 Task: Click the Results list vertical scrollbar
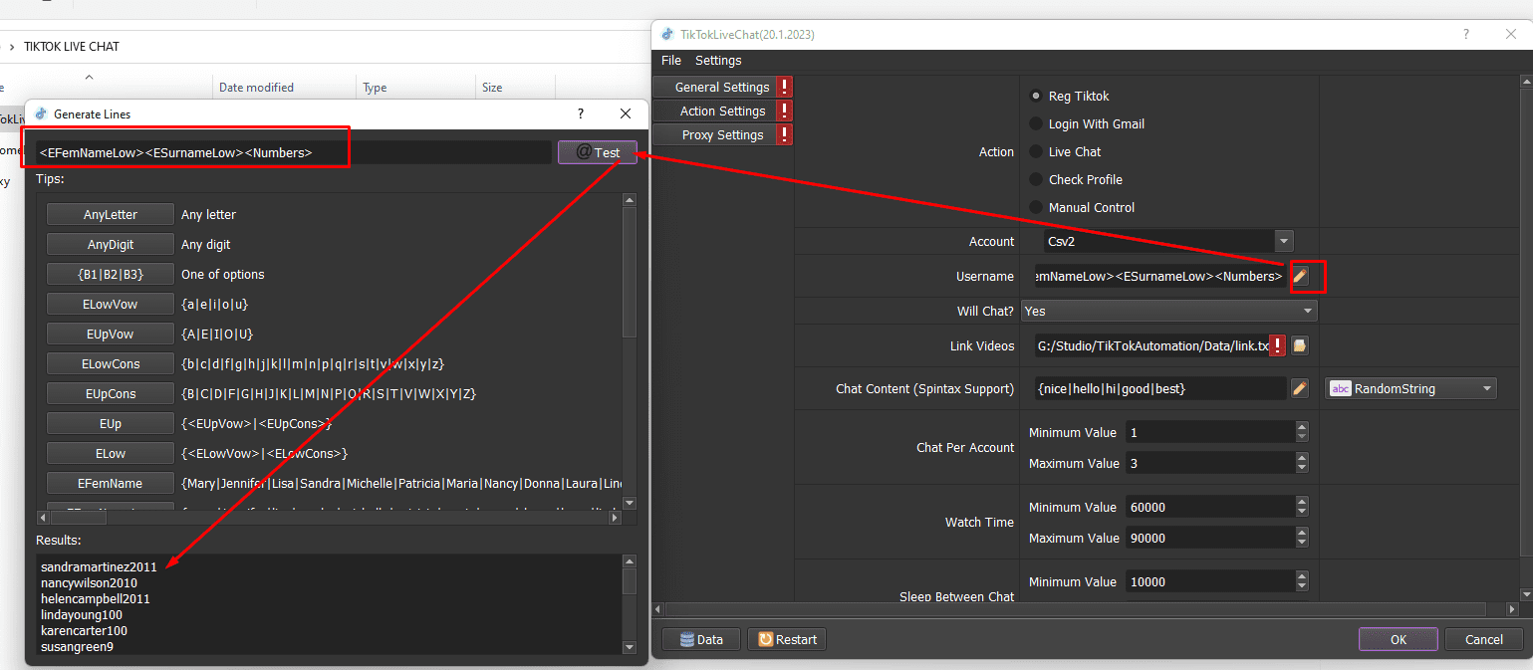(629, 604)
